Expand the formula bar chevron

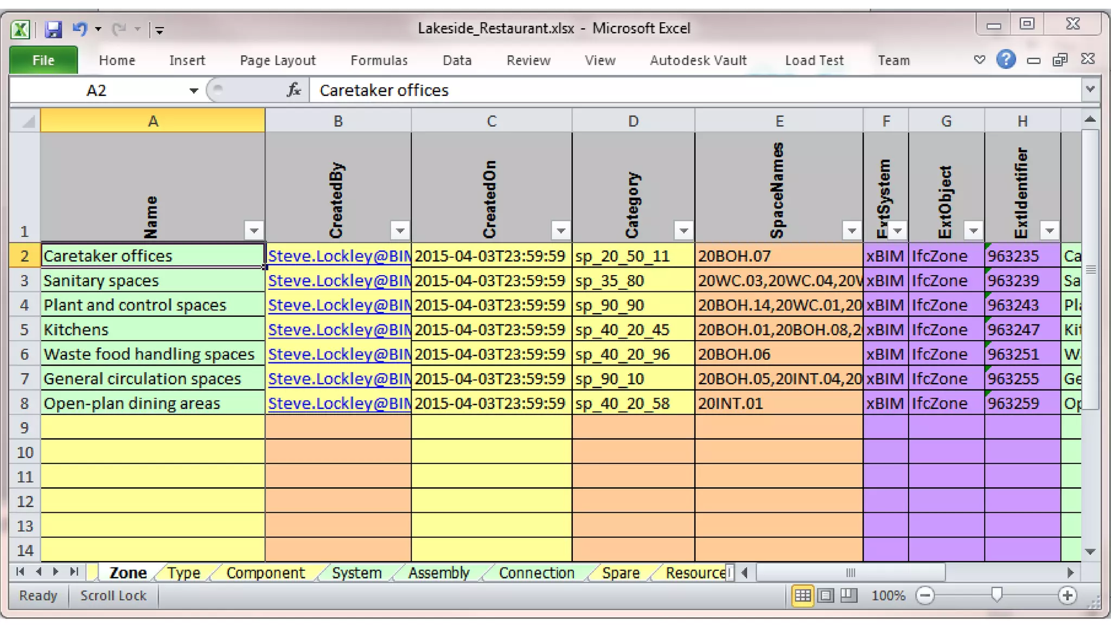click(x=1090, y=89)
